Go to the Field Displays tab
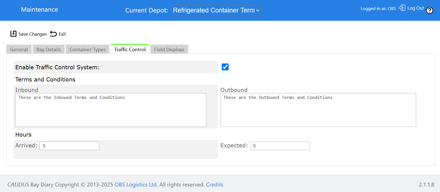 click(169, 49)
